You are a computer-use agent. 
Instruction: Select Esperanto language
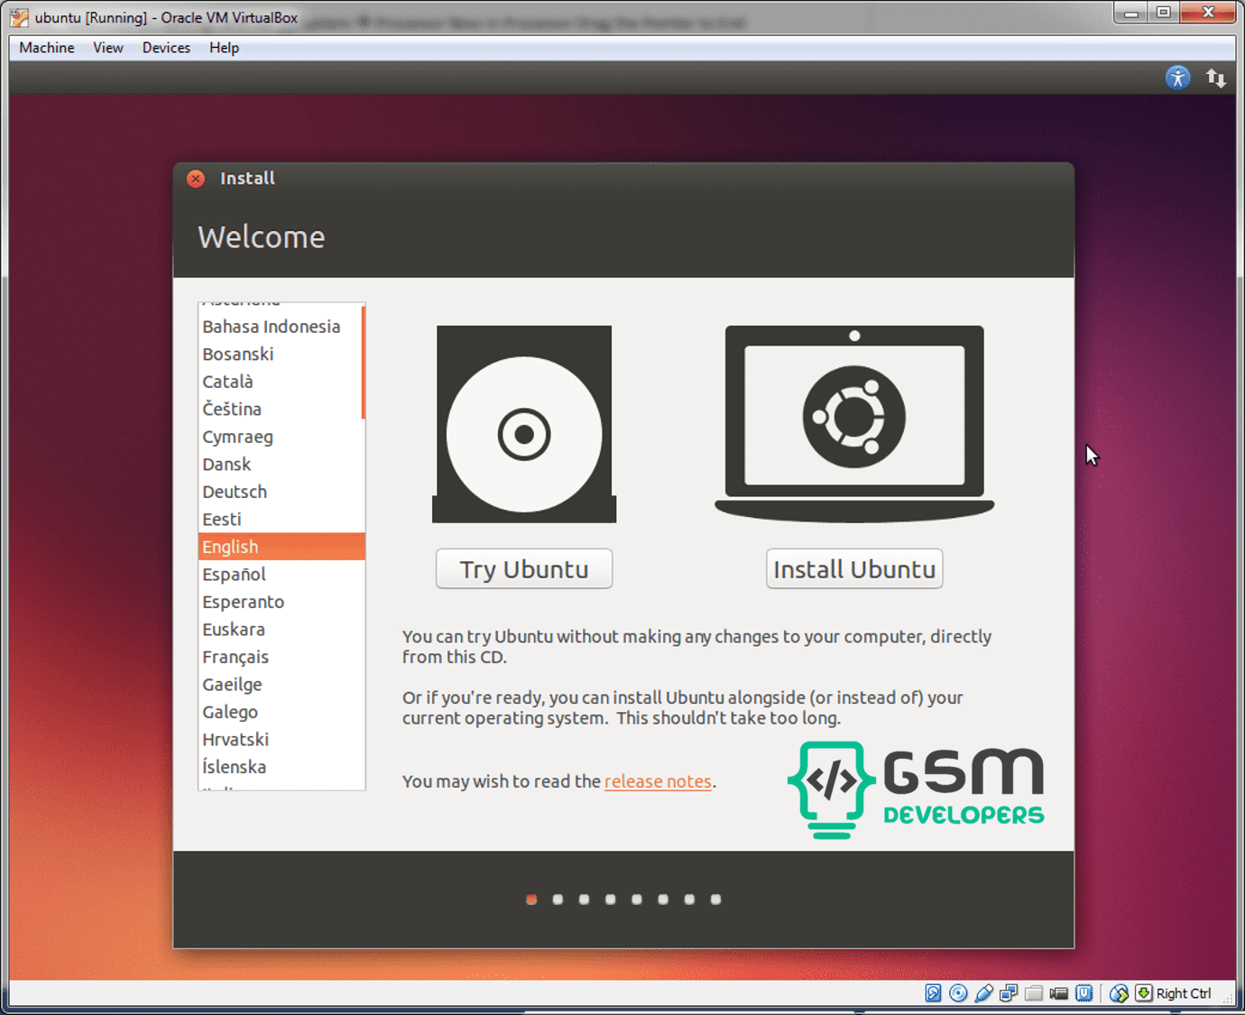point(281,602)
